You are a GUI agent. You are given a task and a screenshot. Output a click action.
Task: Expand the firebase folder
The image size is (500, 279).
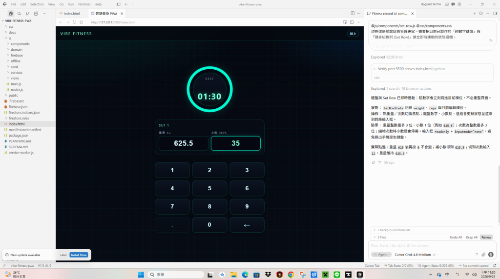pyautogui.click(x=17, y=55)
